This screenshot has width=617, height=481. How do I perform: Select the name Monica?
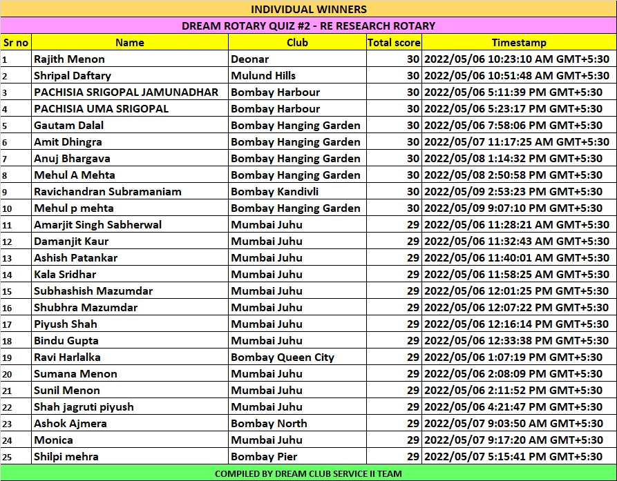(53, 440)
